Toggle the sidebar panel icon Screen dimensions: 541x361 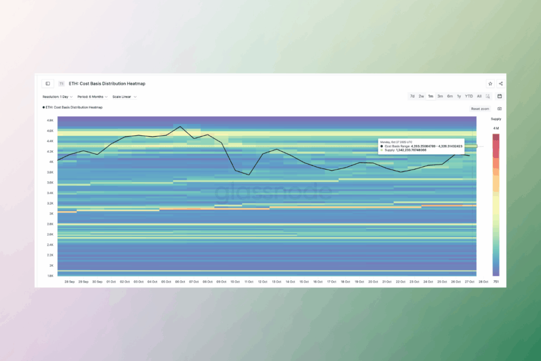tap(48, 84)
